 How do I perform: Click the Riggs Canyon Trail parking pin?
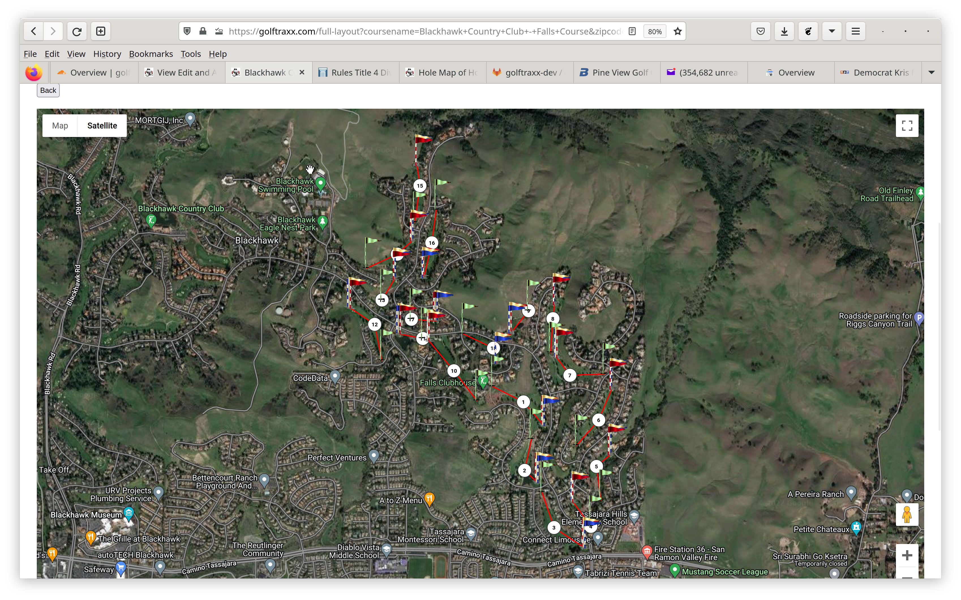919,318
